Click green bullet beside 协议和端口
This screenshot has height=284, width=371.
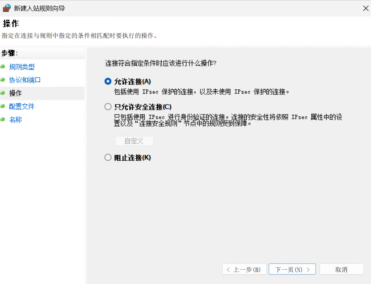(x=3, y=80)
